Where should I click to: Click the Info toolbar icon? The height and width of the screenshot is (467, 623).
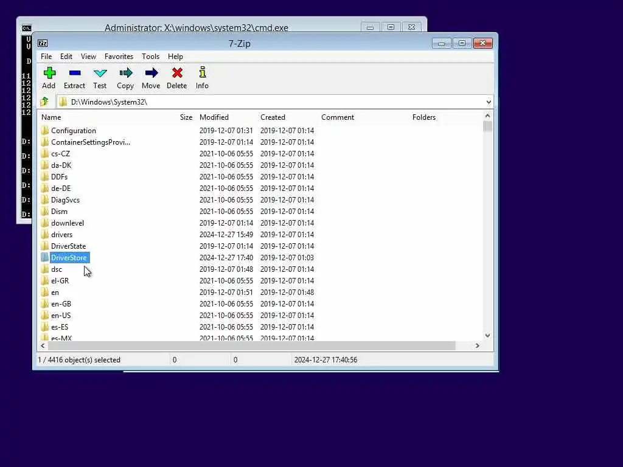point(202,72)
